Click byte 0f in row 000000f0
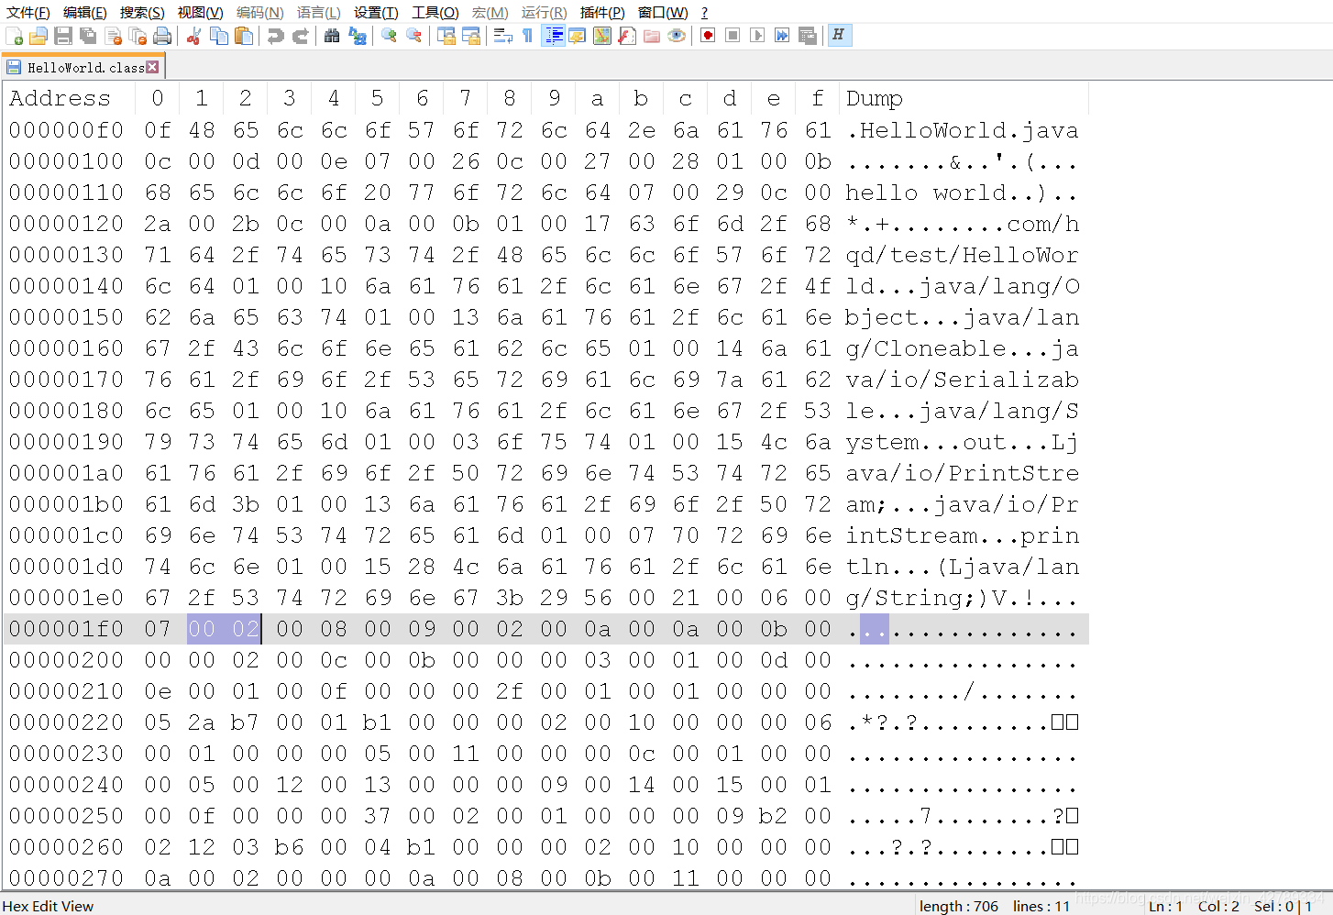 [x=158, y=130]
